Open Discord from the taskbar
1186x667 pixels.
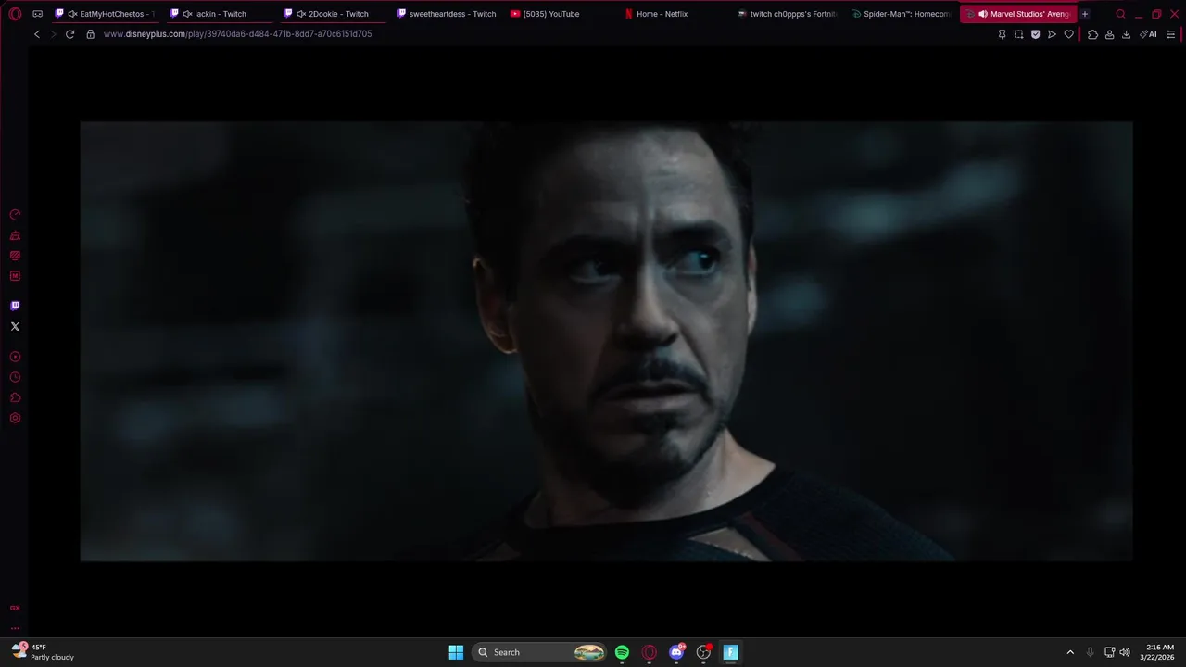coord(676,652)
